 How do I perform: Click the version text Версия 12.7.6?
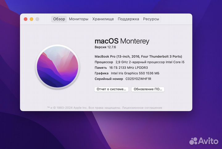pyautogui.click(x=105, y=47)
